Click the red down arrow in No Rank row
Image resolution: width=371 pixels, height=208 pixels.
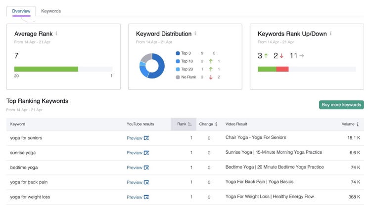click(x=211, y=77)
